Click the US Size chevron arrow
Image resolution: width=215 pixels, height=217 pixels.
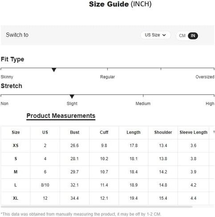tap(164, 35)
